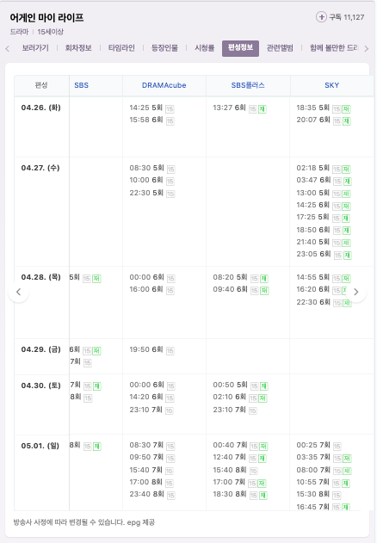Open the 관련앨범 tab

coord(280,48)
